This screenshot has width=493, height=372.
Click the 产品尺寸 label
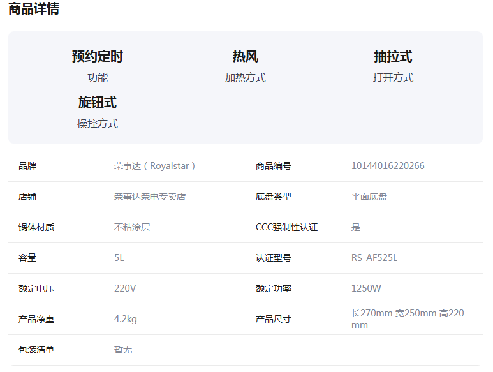273,319
